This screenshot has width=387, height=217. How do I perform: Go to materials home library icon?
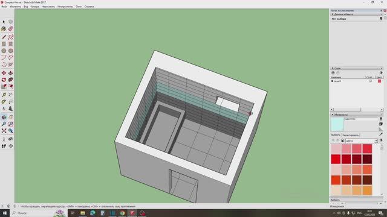(343, 140)
